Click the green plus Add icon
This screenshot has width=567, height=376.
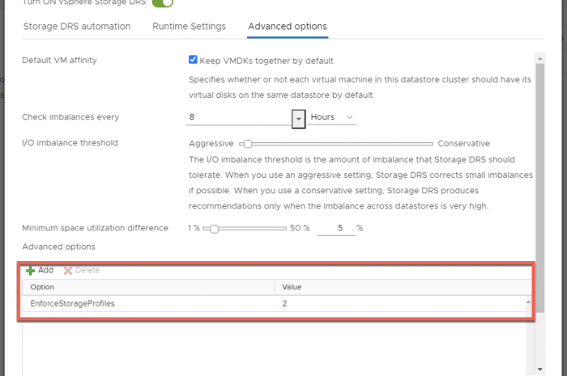(x=31, y=270)
